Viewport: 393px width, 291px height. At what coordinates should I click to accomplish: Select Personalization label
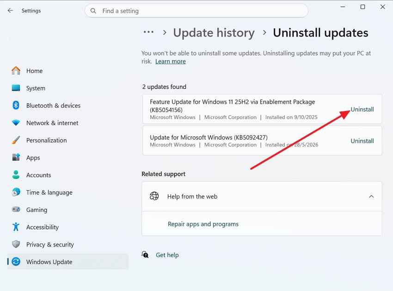(x=47, y=140)
